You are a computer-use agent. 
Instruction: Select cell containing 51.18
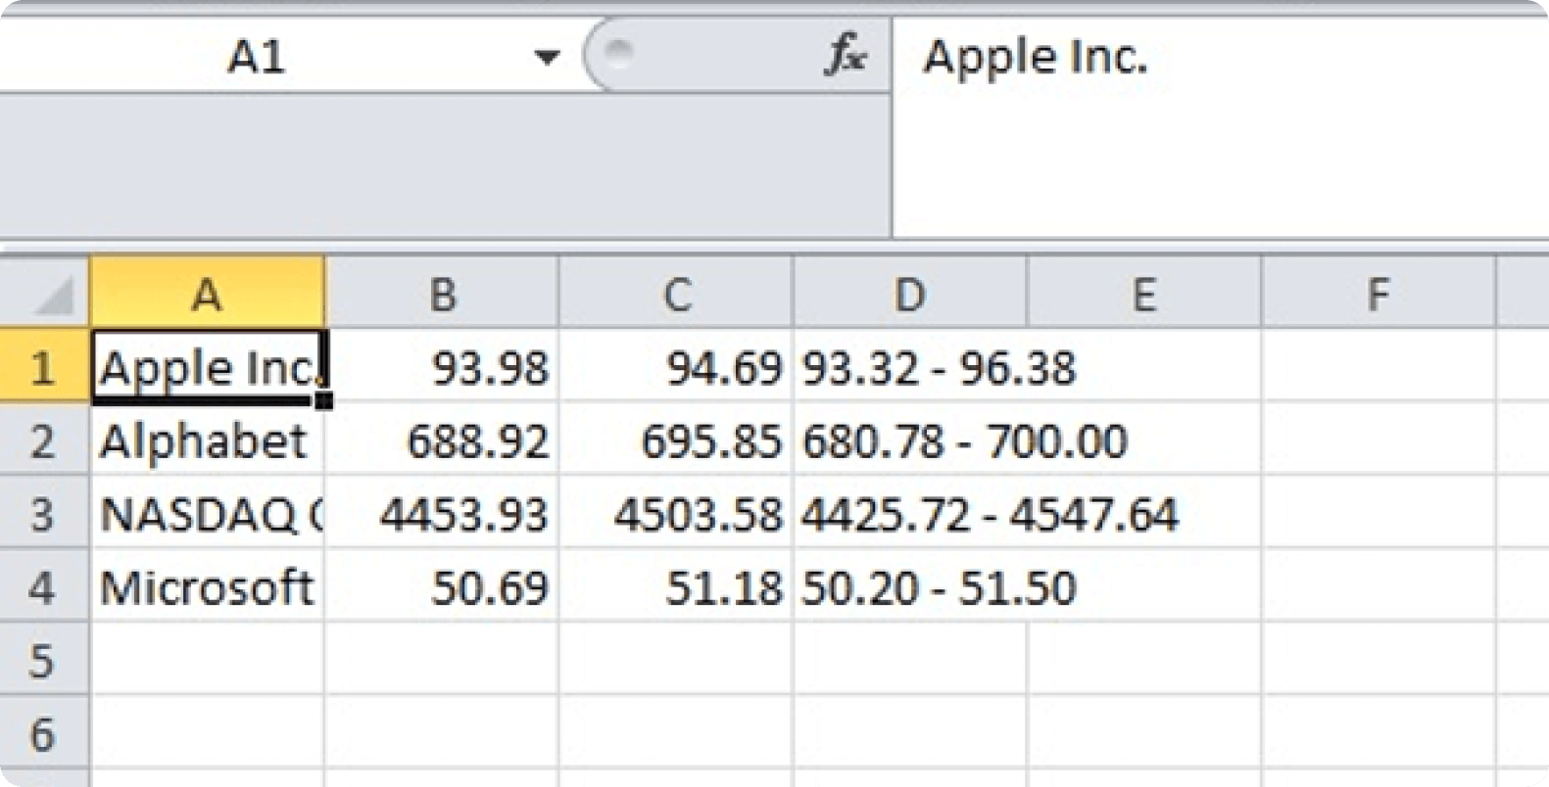(676, 586)
